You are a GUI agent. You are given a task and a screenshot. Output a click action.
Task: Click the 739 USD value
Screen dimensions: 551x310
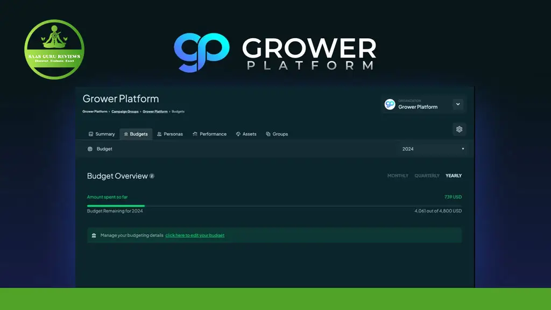pos(453,197)
